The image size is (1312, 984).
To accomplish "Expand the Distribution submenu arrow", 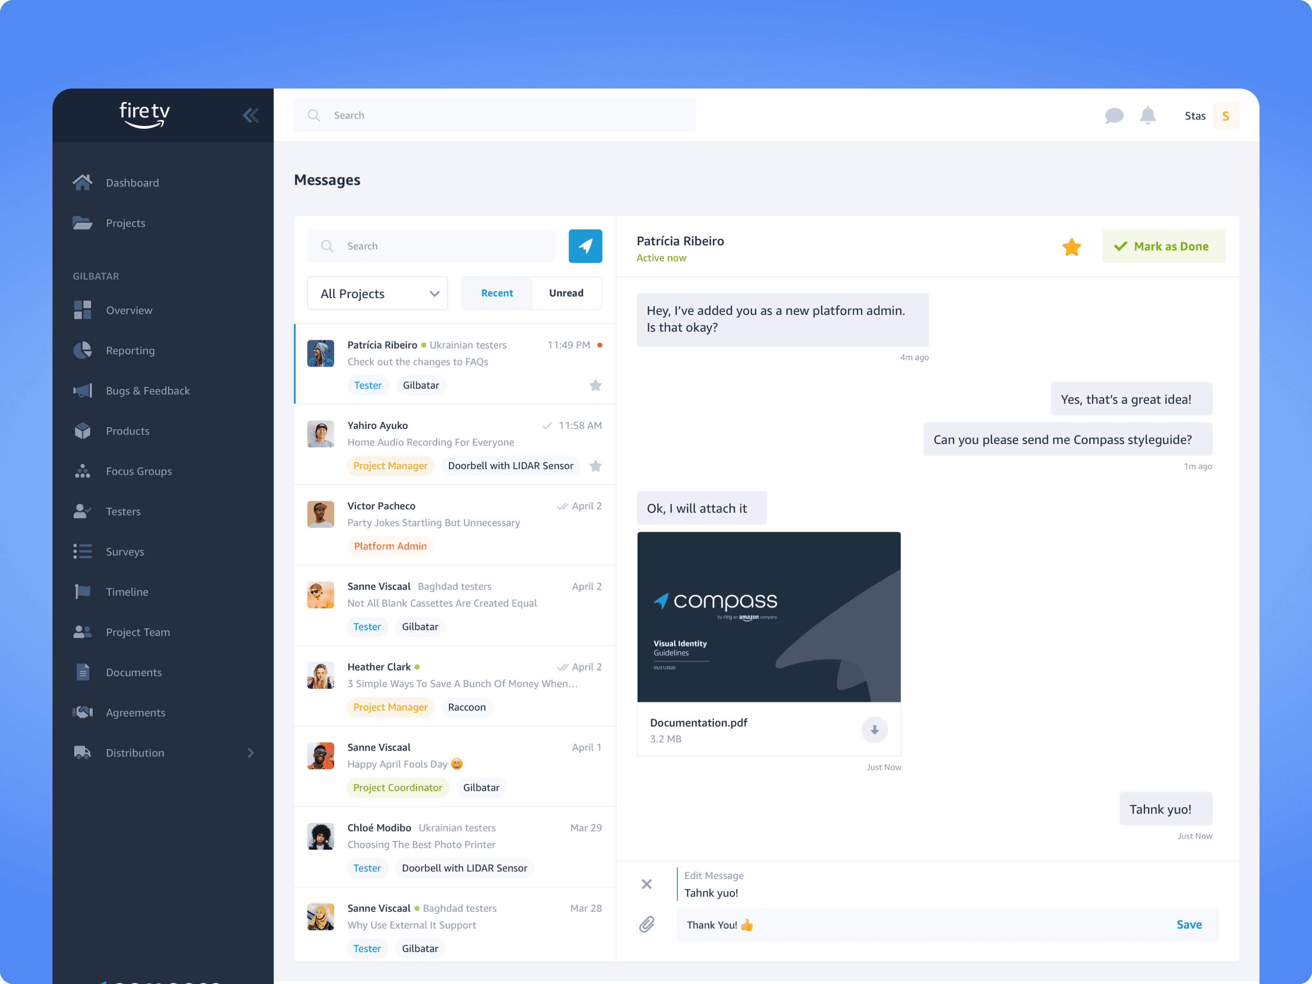I will (x=250, y=753).
